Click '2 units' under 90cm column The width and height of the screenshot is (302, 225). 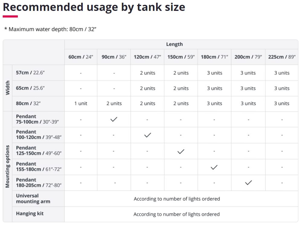coord(114,104)
